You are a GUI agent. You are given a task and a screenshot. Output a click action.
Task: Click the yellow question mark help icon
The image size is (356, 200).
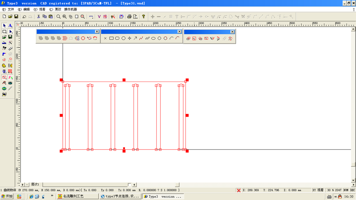pos(143,16)
